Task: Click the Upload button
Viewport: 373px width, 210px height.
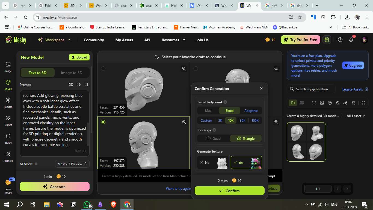Action: (79, 57)
